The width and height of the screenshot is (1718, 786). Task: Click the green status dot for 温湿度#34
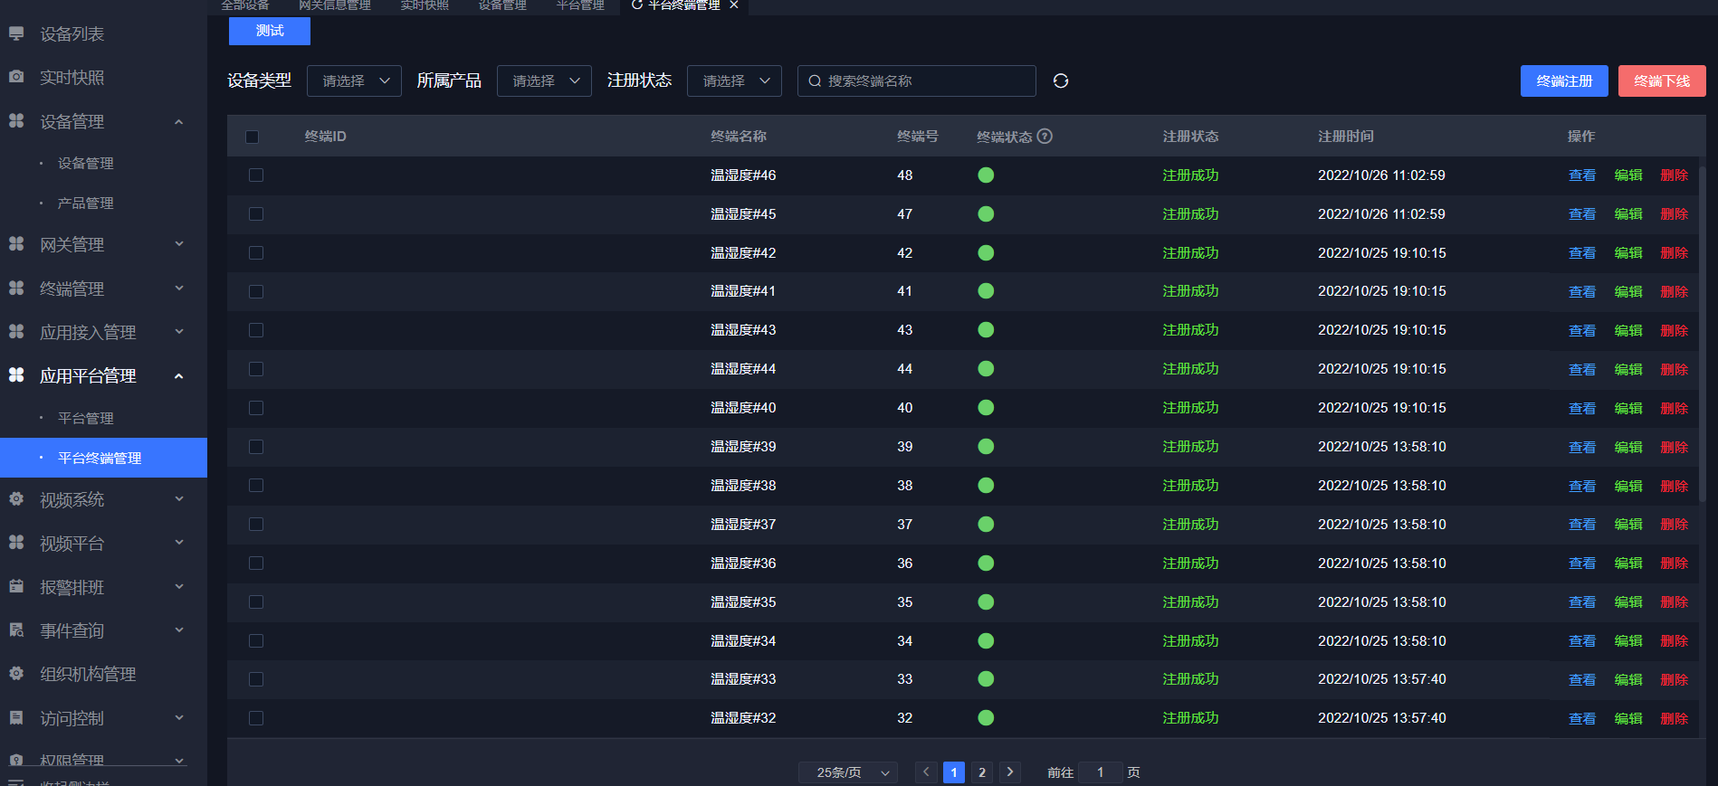tap(986, 641)
